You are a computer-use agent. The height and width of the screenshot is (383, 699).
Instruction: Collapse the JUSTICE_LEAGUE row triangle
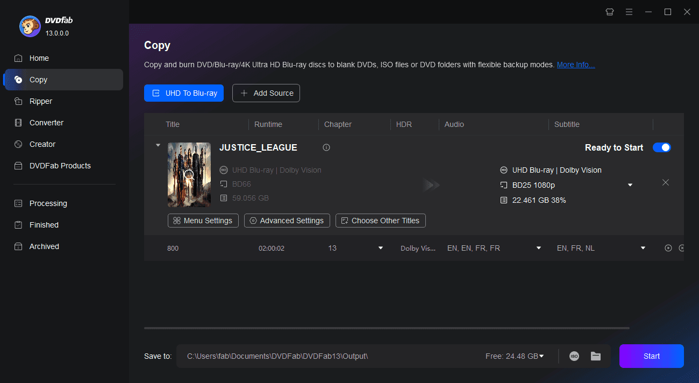[x=158, y=145]
